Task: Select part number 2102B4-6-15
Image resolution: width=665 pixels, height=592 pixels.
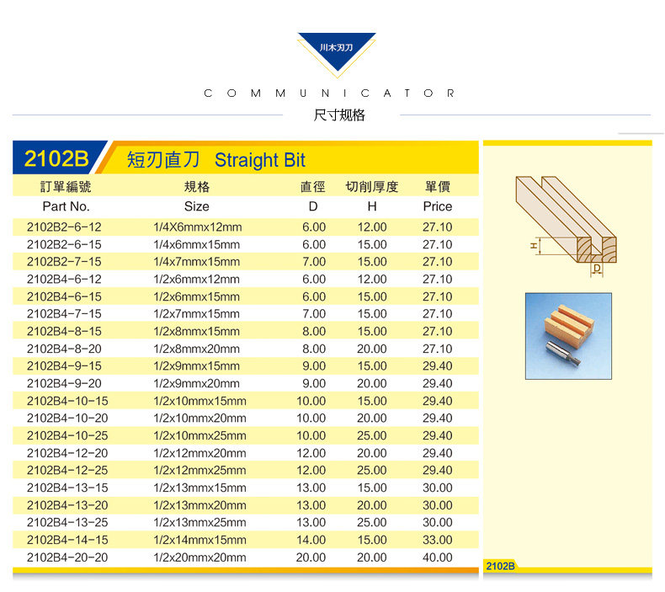Action: [x=64, y=296]
